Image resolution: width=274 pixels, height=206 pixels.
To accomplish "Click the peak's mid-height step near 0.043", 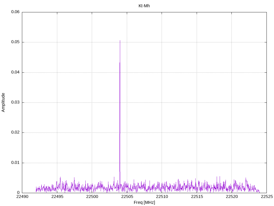I will [120, 62].
